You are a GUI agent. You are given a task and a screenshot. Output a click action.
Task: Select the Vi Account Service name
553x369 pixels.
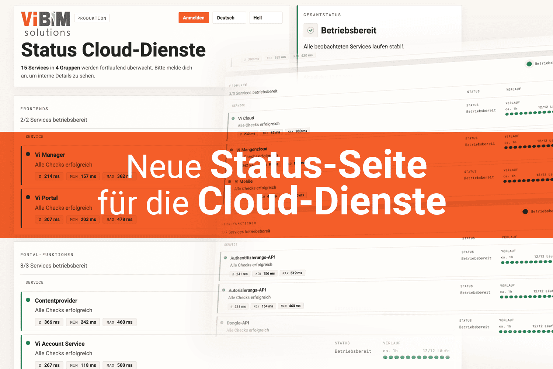click(60, 344)
